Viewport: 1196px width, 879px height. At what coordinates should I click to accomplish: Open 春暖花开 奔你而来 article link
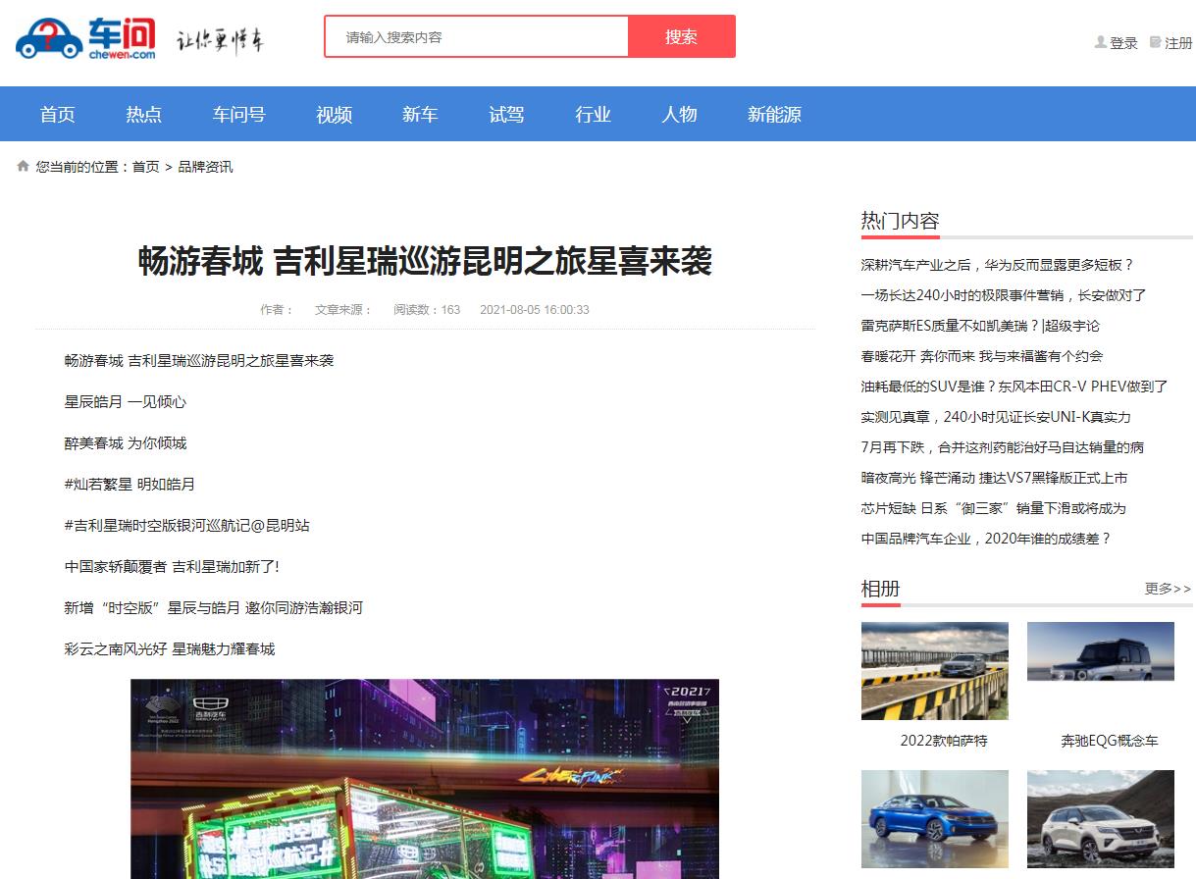tap(982, 356)
